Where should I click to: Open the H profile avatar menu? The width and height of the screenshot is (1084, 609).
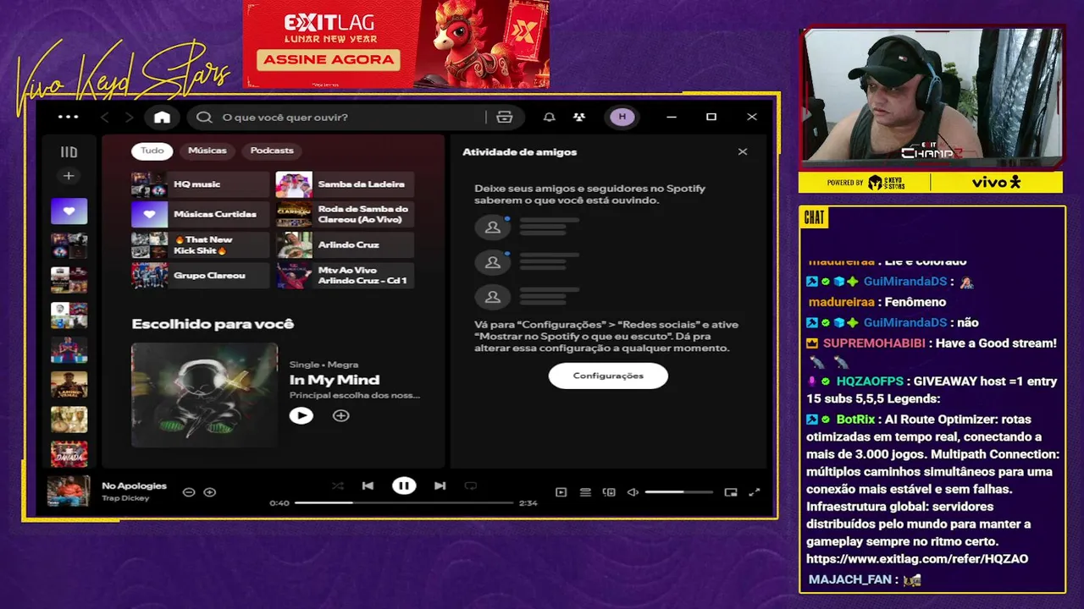pyautogui.click(x=622, y=117)
